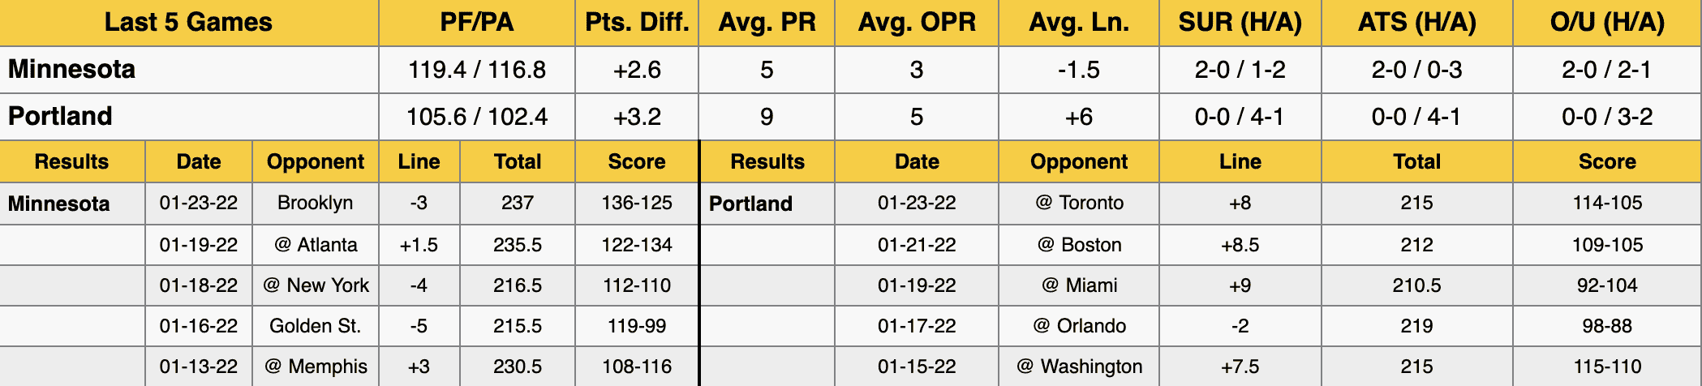1702x386 pixels.
Task: Select the 01-21-22 Portland date cell
Action: tap(917, 245)
